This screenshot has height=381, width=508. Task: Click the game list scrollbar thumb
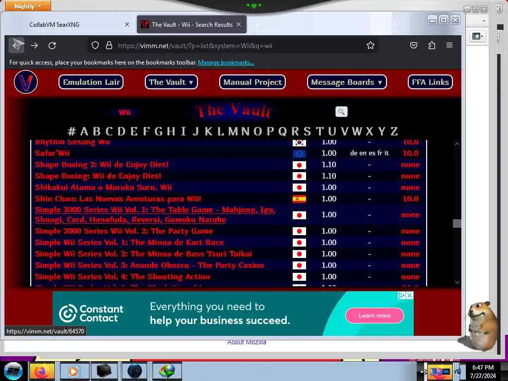pos(457,224)
